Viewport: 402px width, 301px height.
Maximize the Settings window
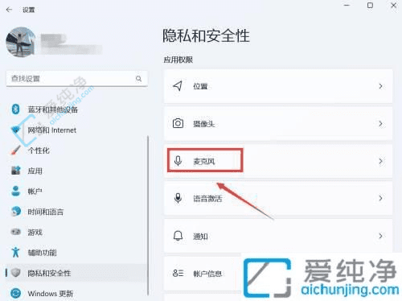(x=370, y=6)
